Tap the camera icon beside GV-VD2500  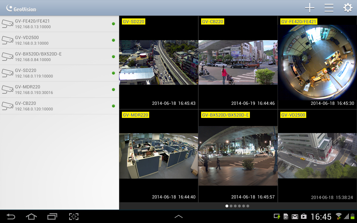(x=8, y=40)
